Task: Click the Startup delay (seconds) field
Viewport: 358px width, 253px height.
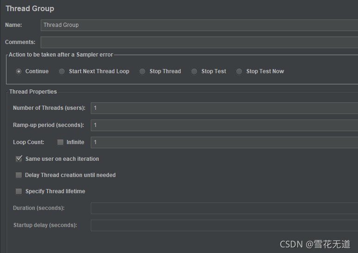Action: pos(225,225)
